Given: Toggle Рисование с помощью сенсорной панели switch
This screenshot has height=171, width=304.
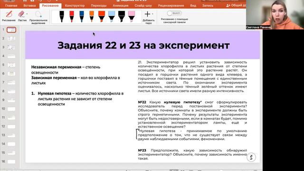Looking at the screenshot, I should click(x=174, y=13).
